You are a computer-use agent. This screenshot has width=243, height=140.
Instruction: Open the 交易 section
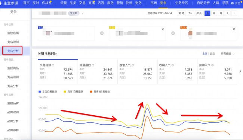pyautogui.click(x=82, y=3)
